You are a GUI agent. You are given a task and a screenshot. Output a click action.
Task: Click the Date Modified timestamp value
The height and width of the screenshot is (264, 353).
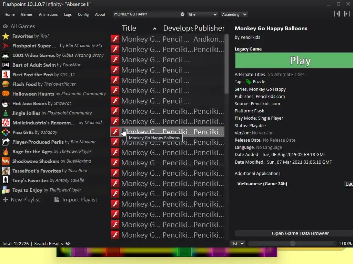tap(300, 162)
